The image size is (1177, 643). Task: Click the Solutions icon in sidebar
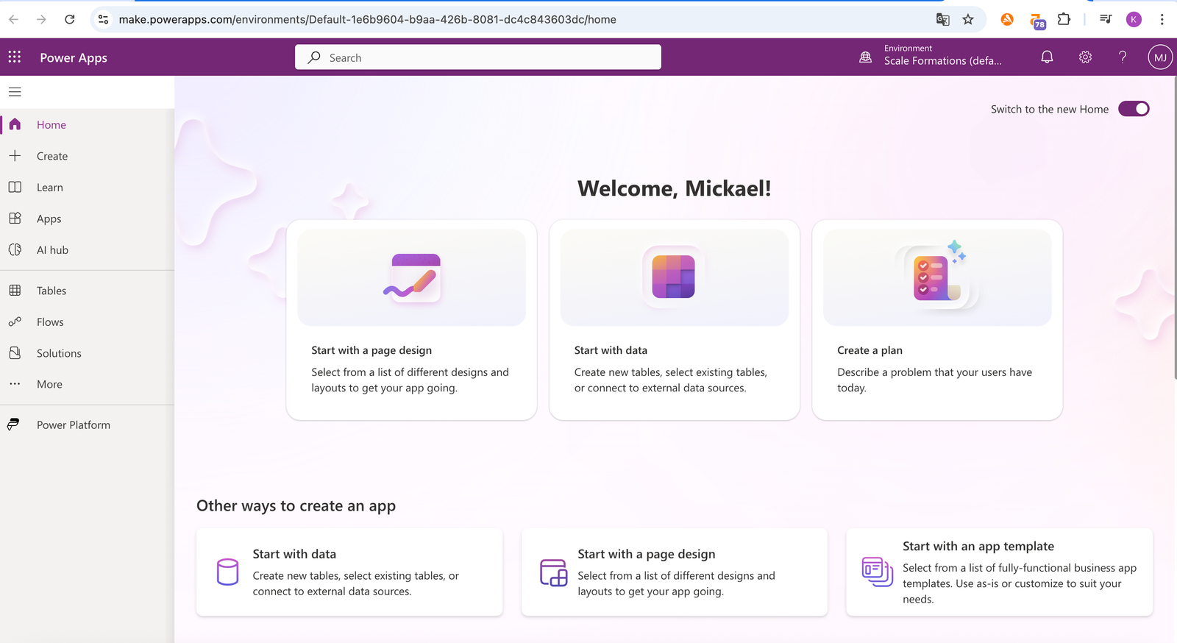(15, 353)
